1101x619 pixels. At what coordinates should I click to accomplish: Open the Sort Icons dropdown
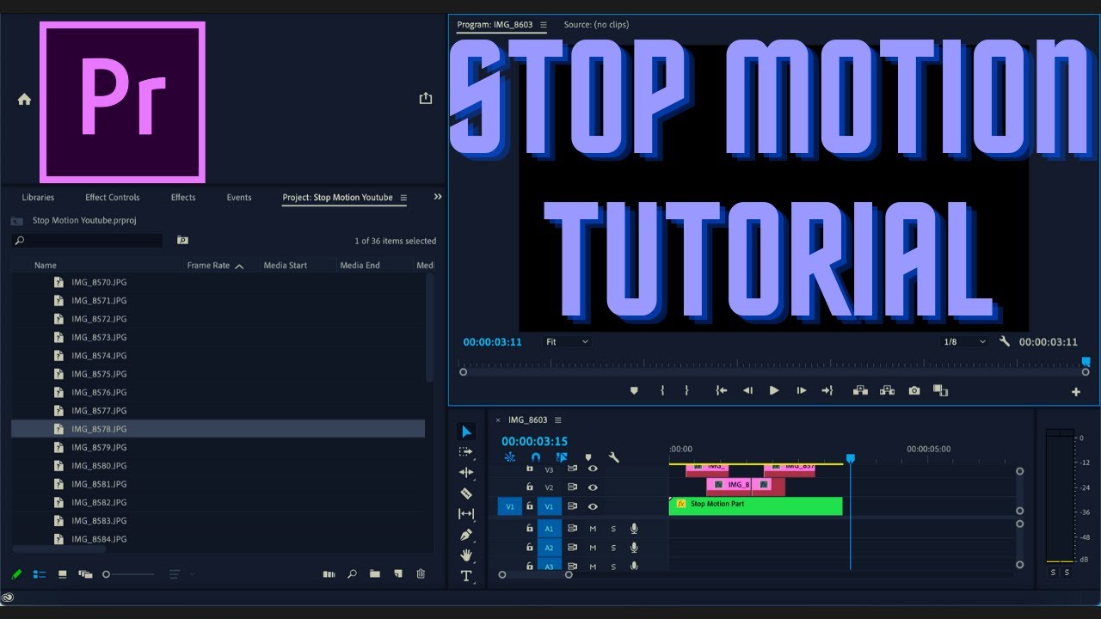(181, 574)
